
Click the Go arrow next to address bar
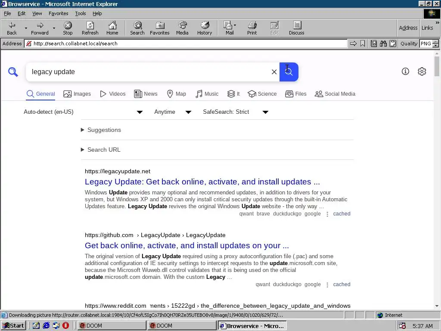point(353,44)
